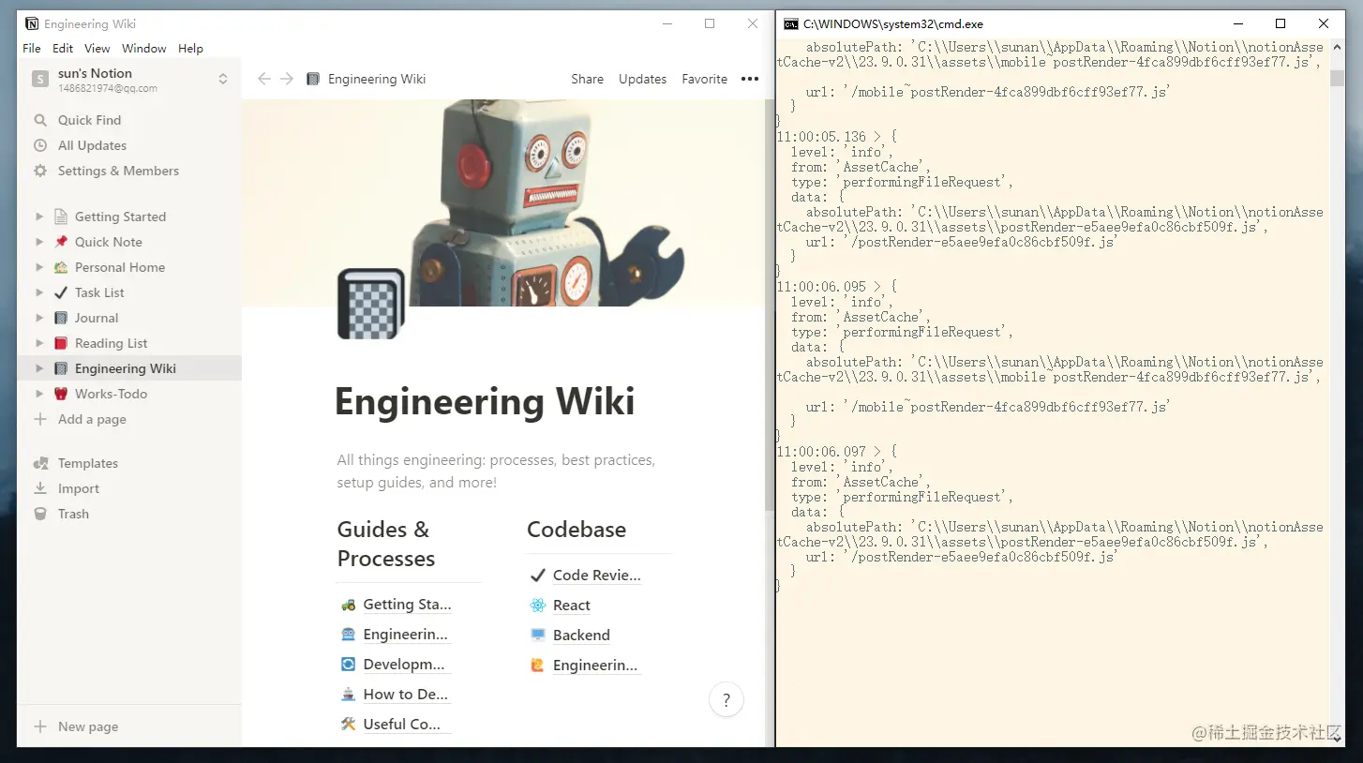
Task: Open the three-dot page options menu
Action: click(x=750, y=79)
